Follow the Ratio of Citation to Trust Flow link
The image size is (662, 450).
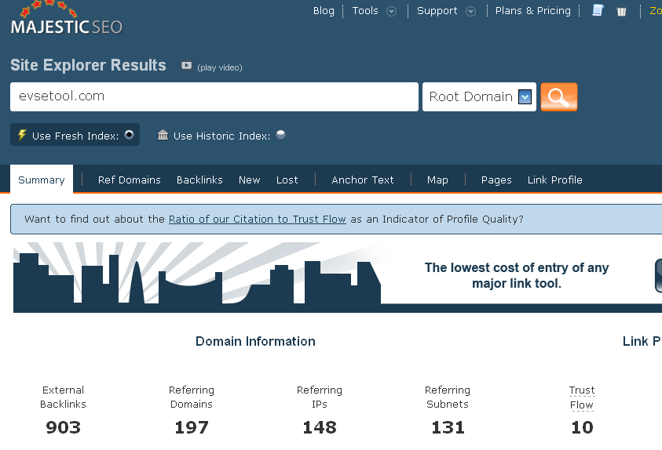pyautogui.click(x=257, y=219)
